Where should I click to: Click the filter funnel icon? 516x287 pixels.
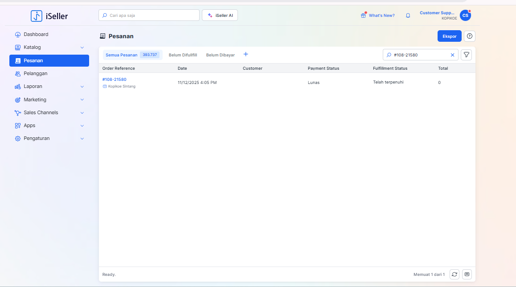click(x=466, y=55)
